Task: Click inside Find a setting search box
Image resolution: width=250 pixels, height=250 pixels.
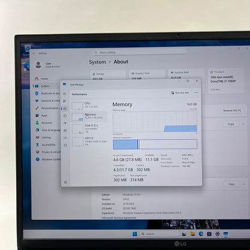Action: [x=140, y=52]
